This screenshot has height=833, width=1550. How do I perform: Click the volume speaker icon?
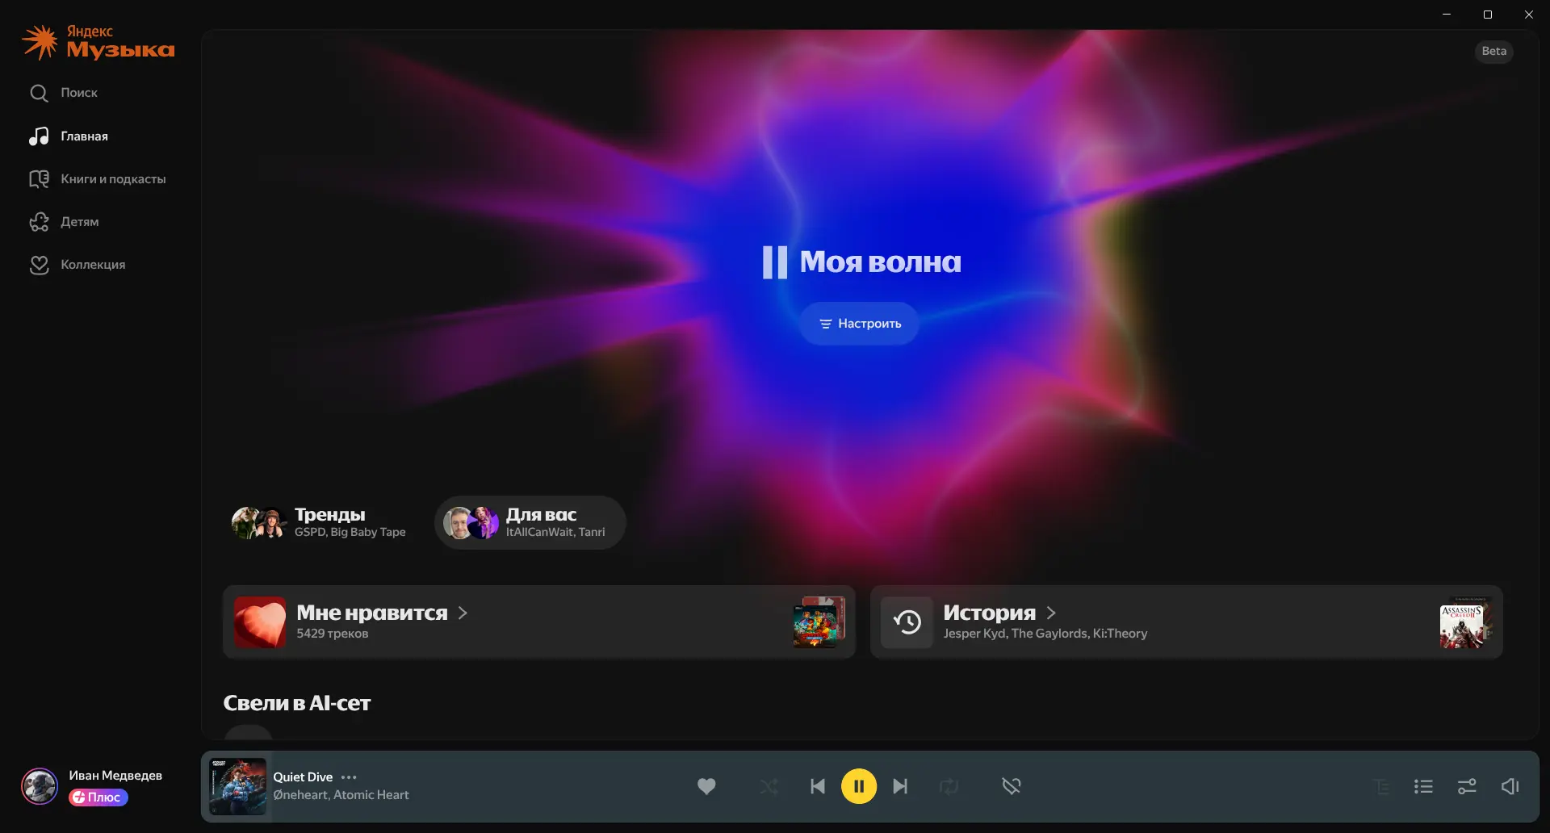coord(1510,786)
